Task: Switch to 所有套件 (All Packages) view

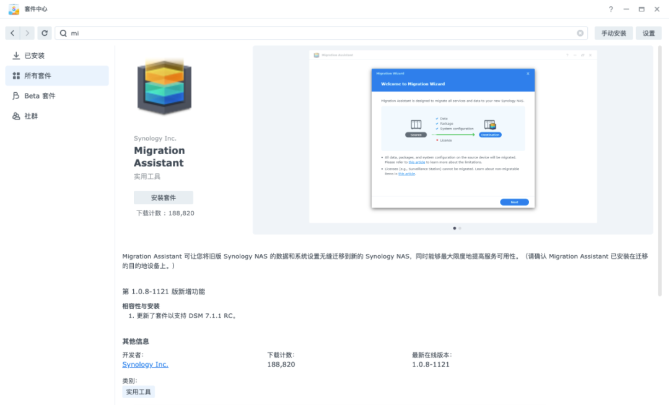Action: 39,76
